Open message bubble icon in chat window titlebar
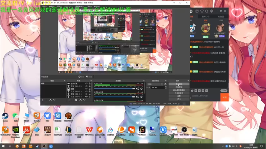Viewport: 266px width, 149px height. (x=206, y=11)
